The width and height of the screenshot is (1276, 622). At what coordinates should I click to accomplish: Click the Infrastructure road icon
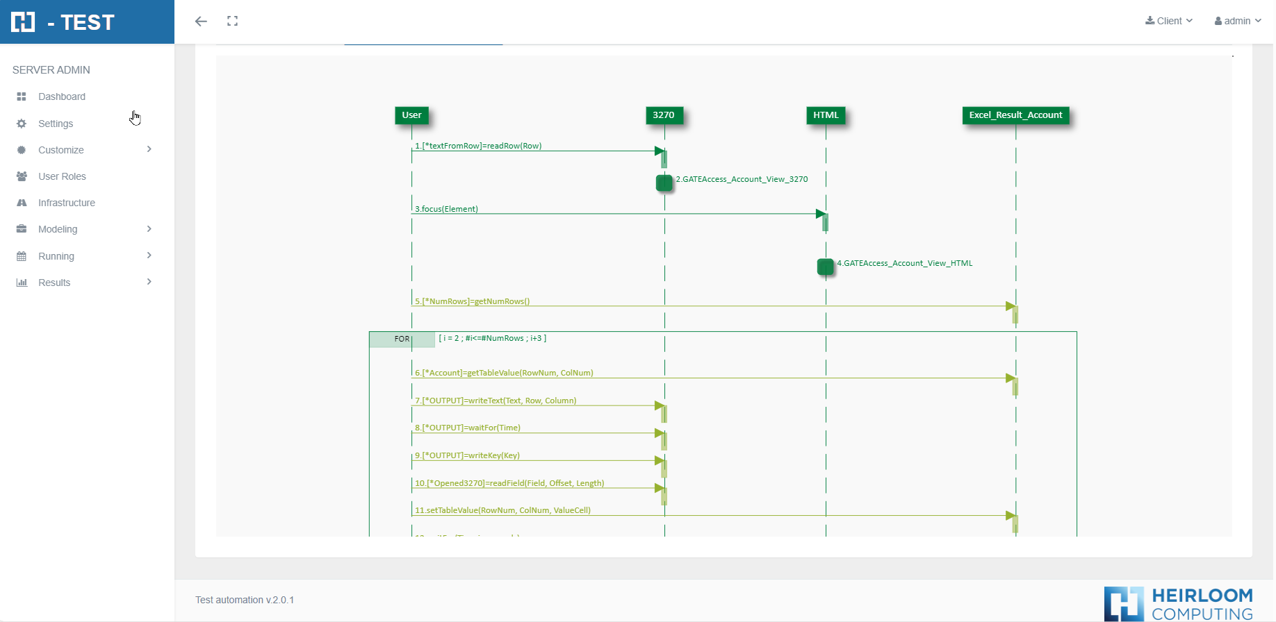(22, 203)
